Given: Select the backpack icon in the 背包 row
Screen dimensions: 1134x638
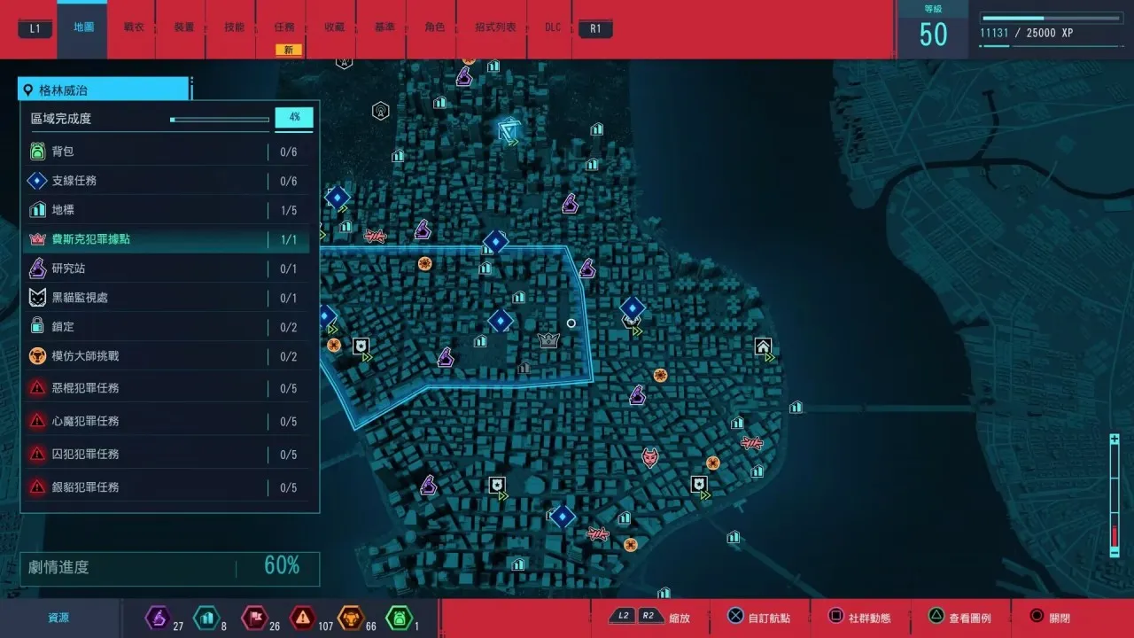Looking at the screenshot, I should [x=37, y=152].
